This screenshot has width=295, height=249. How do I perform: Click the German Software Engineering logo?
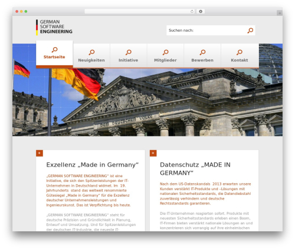click(54, 27)
